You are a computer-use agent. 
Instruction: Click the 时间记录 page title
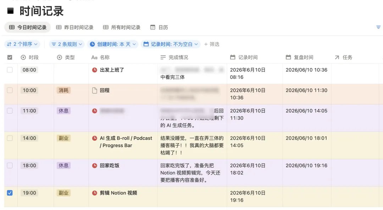coord(41,11)
